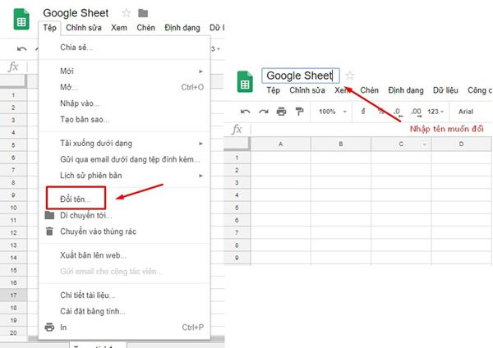Image resolution: width=493 pixels, height=348 pixels.
Task: Open the 123 number format dropdown
Action: (435, 112)
